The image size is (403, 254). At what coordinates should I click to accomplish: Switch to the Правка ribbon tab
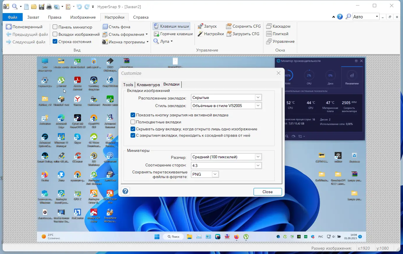[x=55, y=17]
